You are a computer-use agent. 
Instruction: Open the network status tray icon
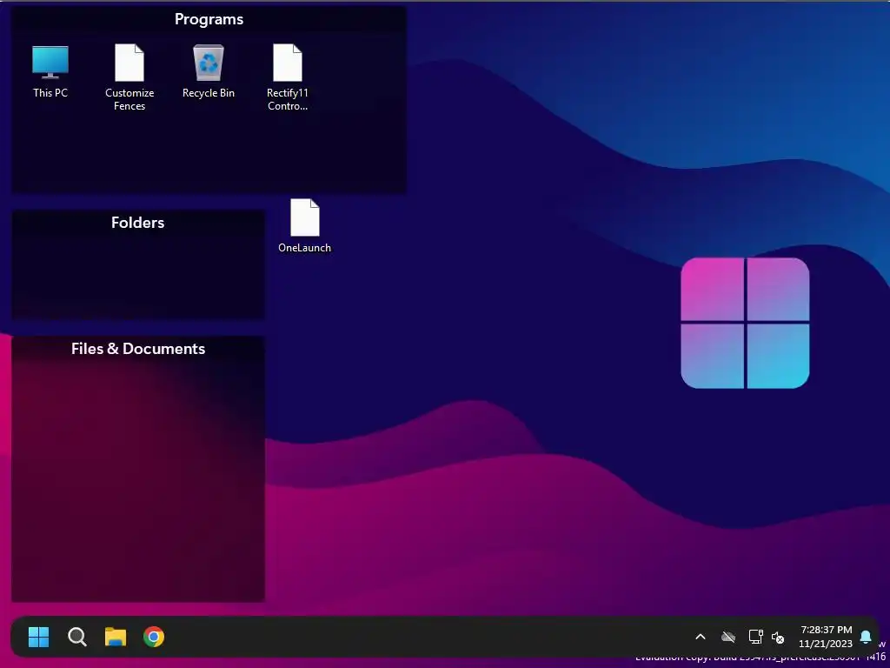(x=755, y=637)
